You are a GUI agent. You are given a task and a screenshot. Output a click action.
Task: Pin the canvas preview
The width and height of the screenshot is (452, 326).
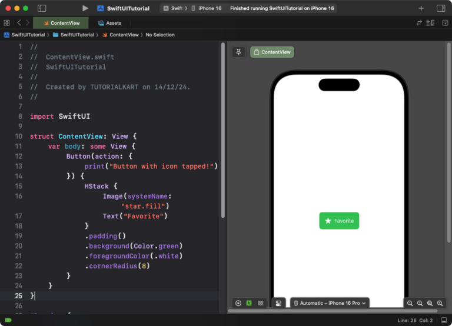[239, 52]
